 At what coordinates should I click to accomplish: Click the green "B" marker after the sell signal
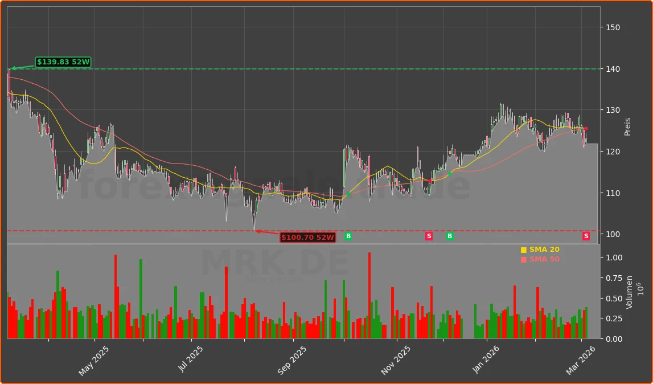(x=449, y=236)
